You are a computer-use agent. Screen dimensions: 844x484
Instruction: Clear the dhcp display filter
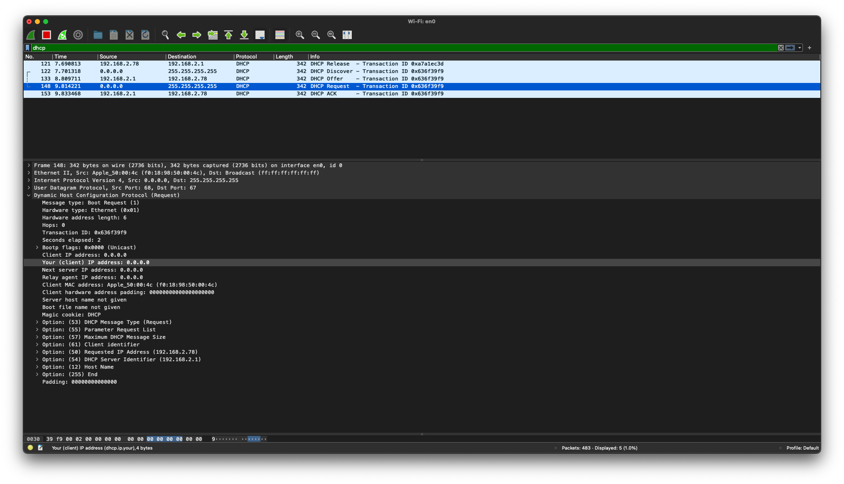(x=781, y=48)
